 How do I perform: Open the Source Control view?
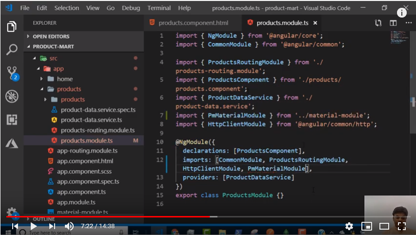click(x=12, y=73)
